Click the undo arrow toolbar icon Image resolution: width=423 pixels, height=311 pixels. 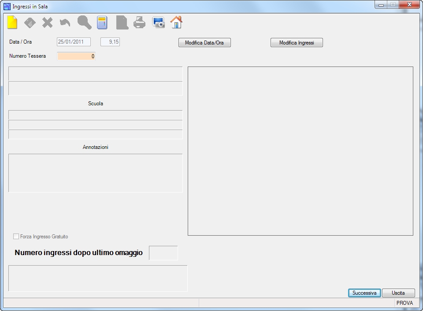pos(65,22)
